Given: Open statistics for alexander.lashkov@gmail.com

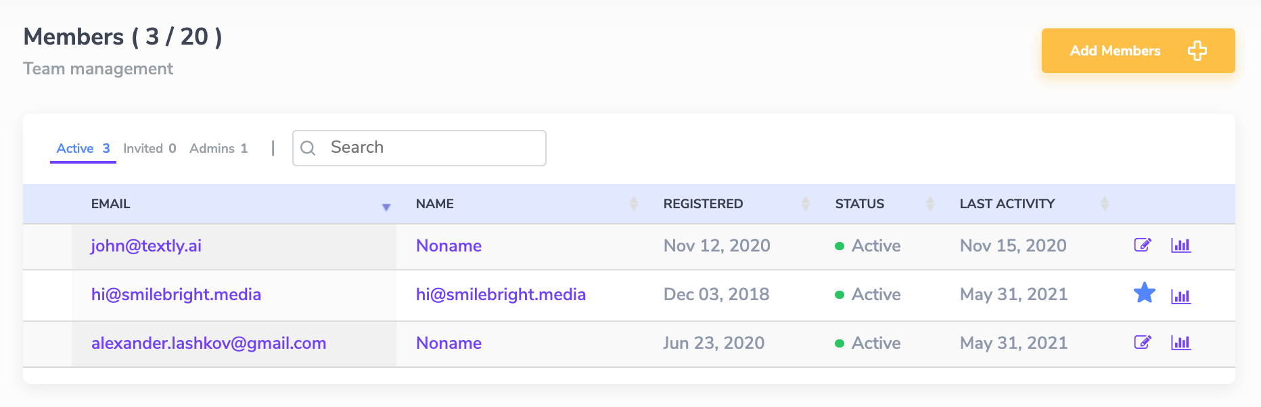Looking at the screenshot, I should [x=1180, y=343].
